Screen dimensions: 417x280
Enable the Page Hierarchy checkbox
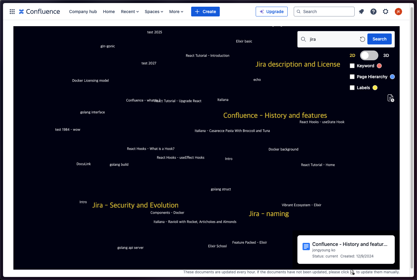[x=352, y=77]
